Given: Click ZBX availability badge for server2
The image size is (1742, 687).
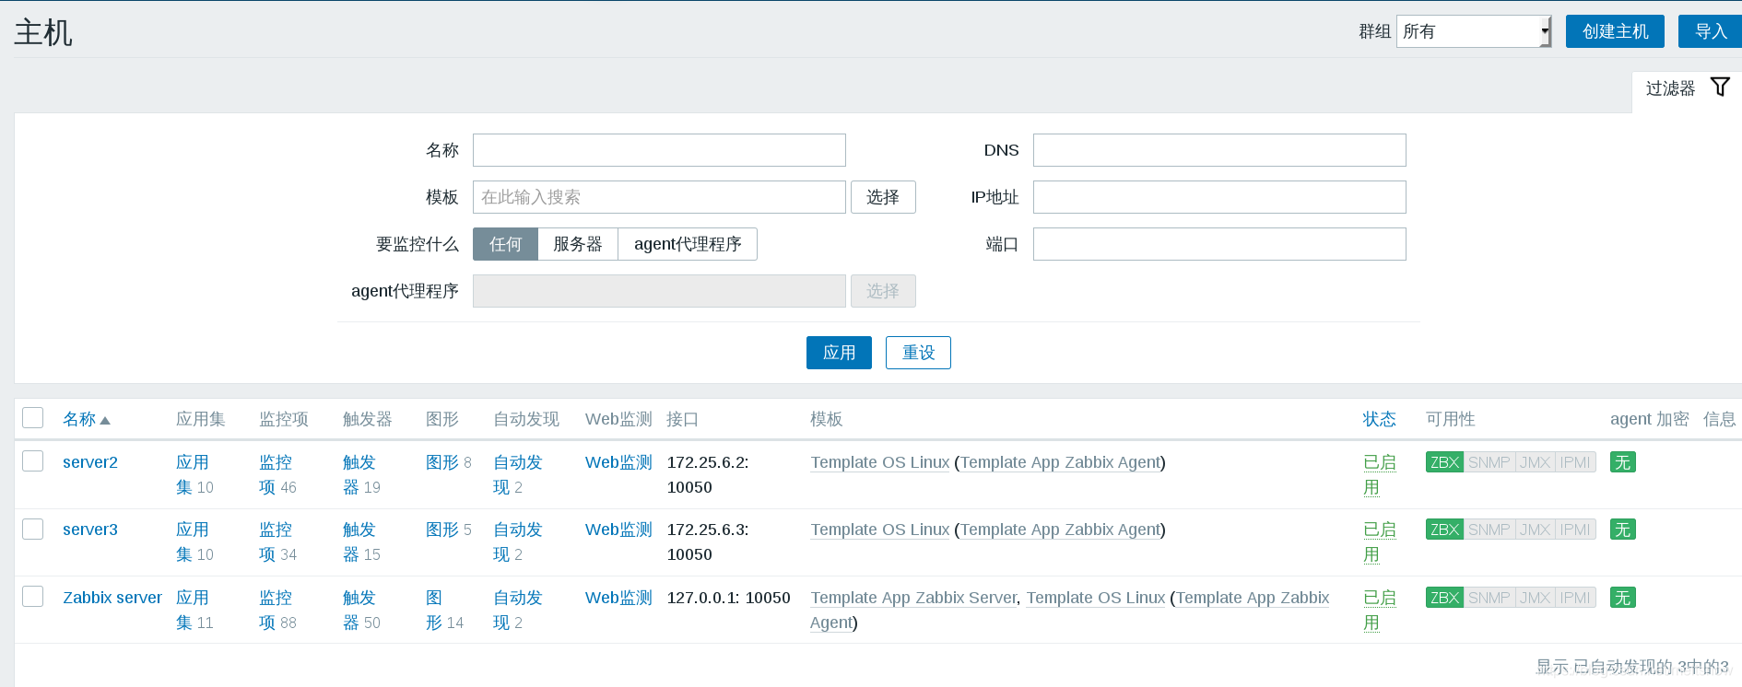Looking at the screenshot, I should 1444,462.
